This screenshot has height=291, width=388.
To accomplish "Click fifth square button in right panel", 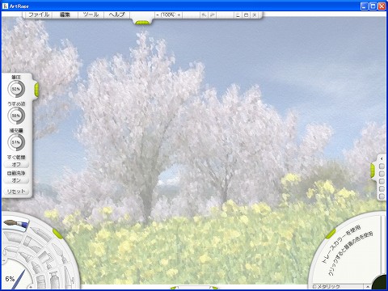I will [x=382, y=196].
